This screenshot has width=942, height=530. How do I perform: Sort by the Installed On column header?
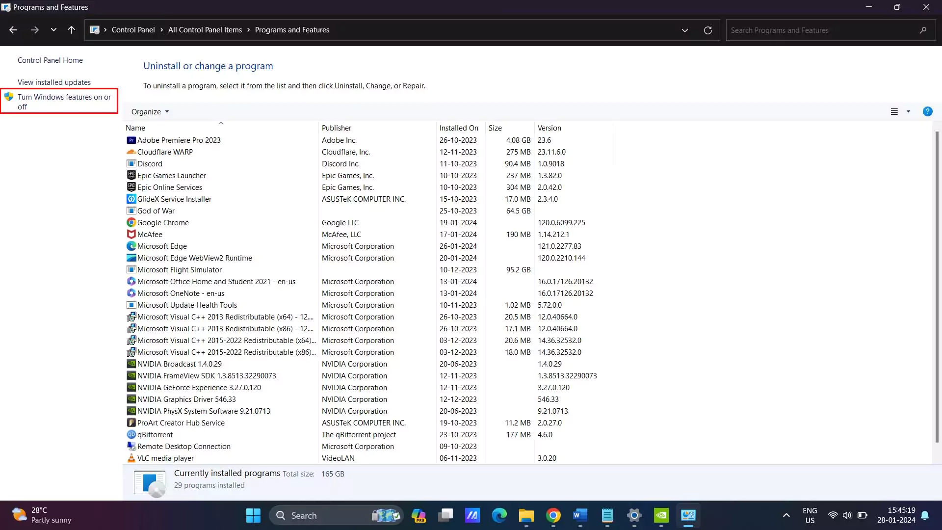coord(461,128)
